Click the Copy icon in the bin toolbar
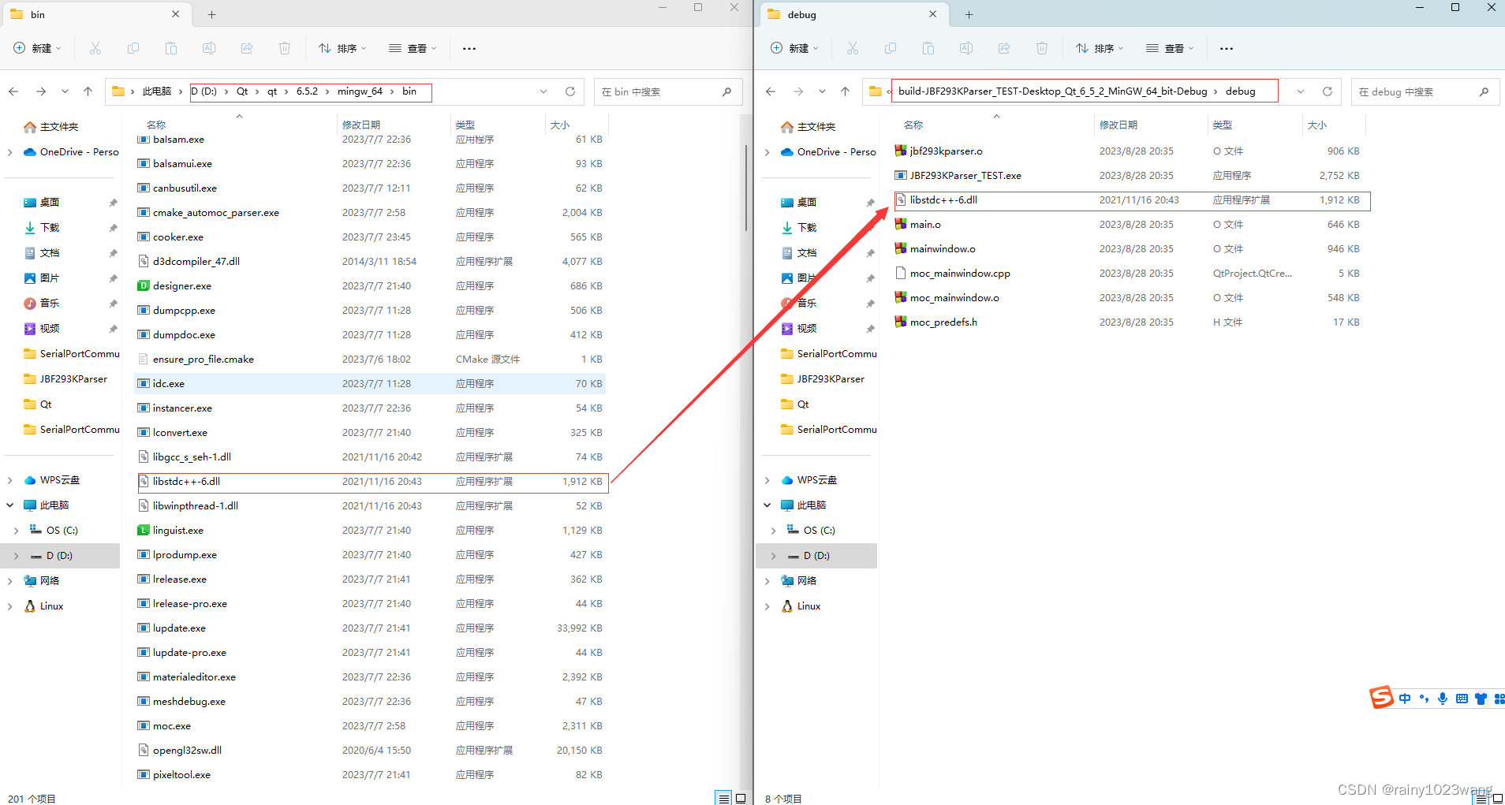 (133, 48)
